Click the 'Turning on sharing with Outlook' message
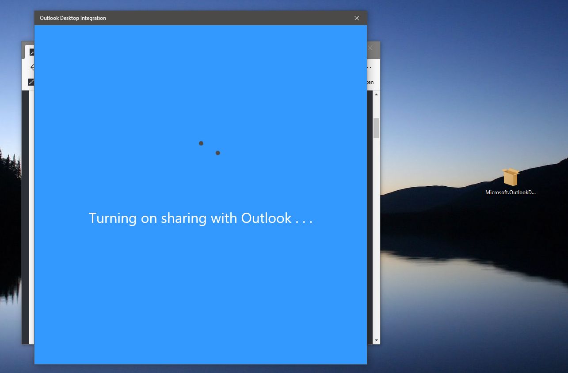The width and height of the screenshot is (568, 373). 201,218
